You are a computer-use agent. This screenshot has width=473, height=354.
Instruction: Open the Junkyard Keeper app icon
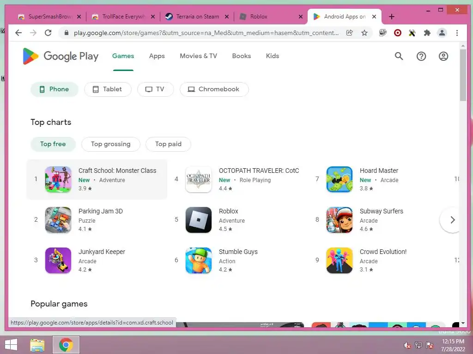pyautogui.click(x=58, y=260)
